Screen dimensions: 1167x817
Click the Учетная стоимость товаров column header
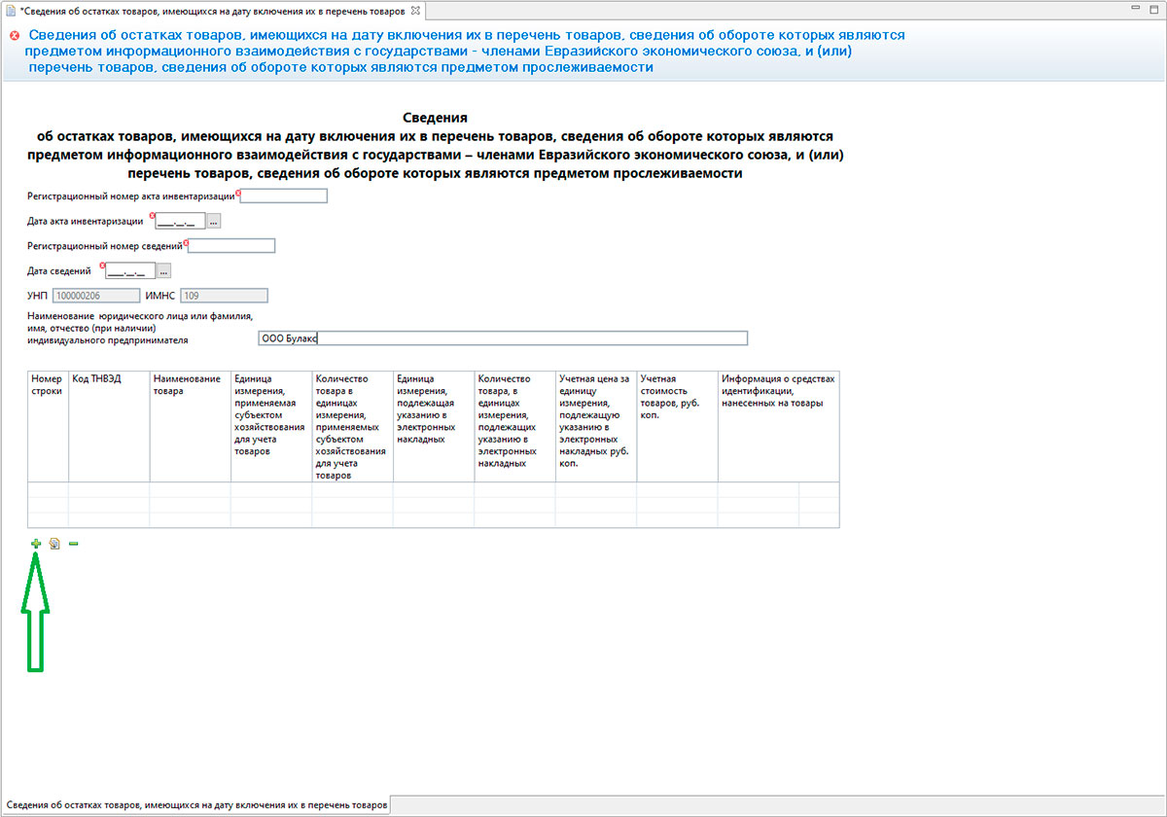(x=678, y=426)
